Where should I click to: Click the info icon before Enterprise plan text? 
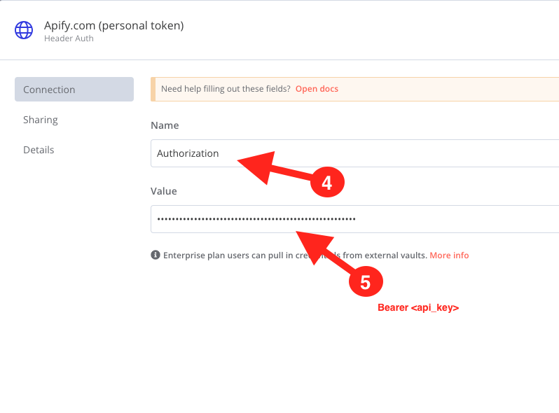(156, 255)
